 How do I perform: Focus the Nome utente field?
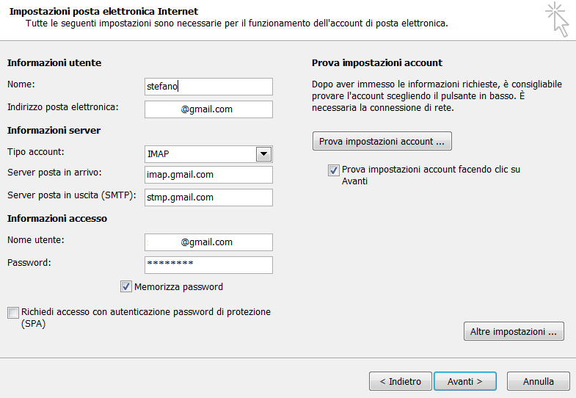click(208, 242)
